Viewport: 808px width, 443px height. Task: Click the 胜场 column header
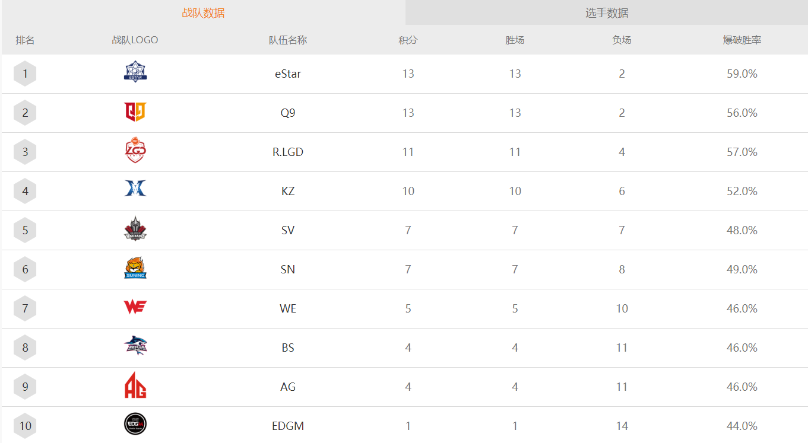pyautogui.click(x=515, y=40)
